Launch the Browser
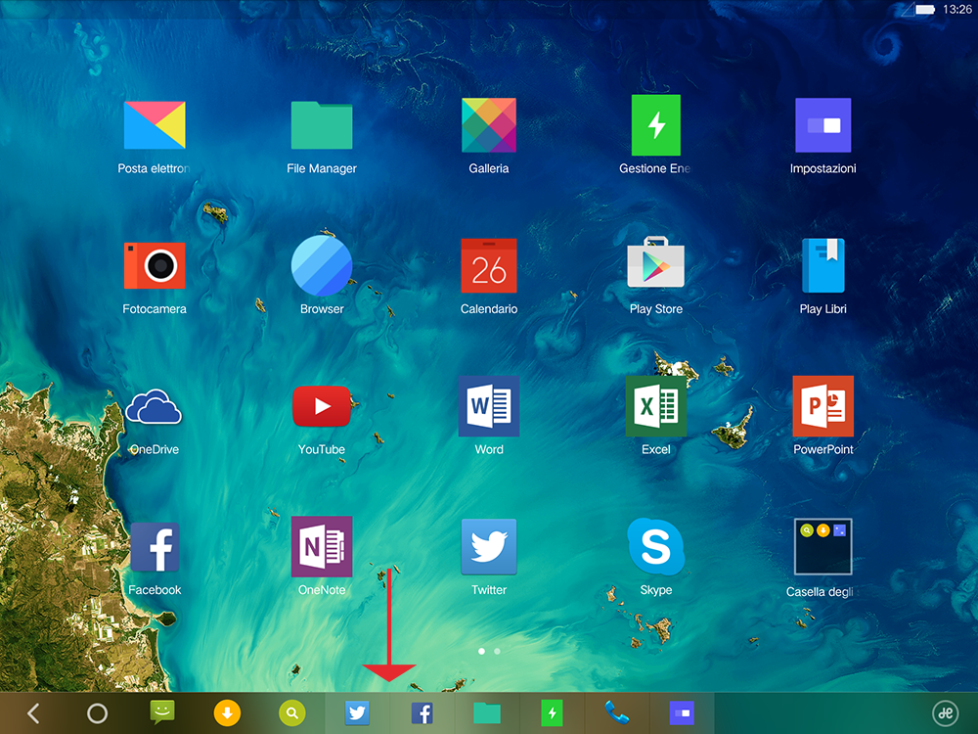The width and height of the screenshot is (978, 734). tap(322, 265)
